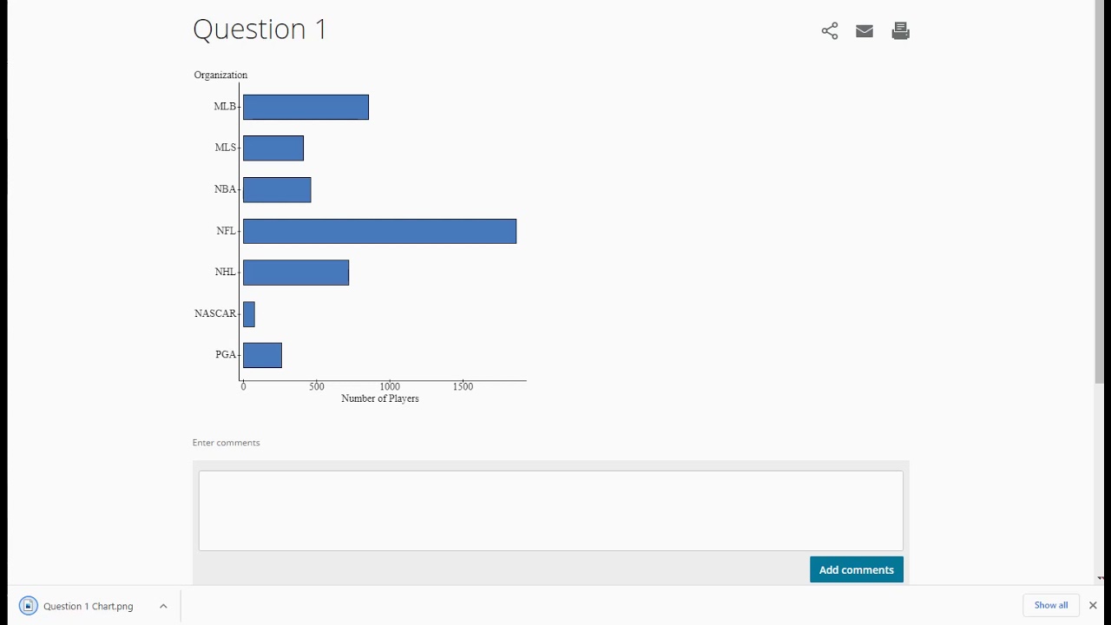The width and height of the screenshot is (1111, 625).
Task: Click the share icon
Action: click(830, 31)
